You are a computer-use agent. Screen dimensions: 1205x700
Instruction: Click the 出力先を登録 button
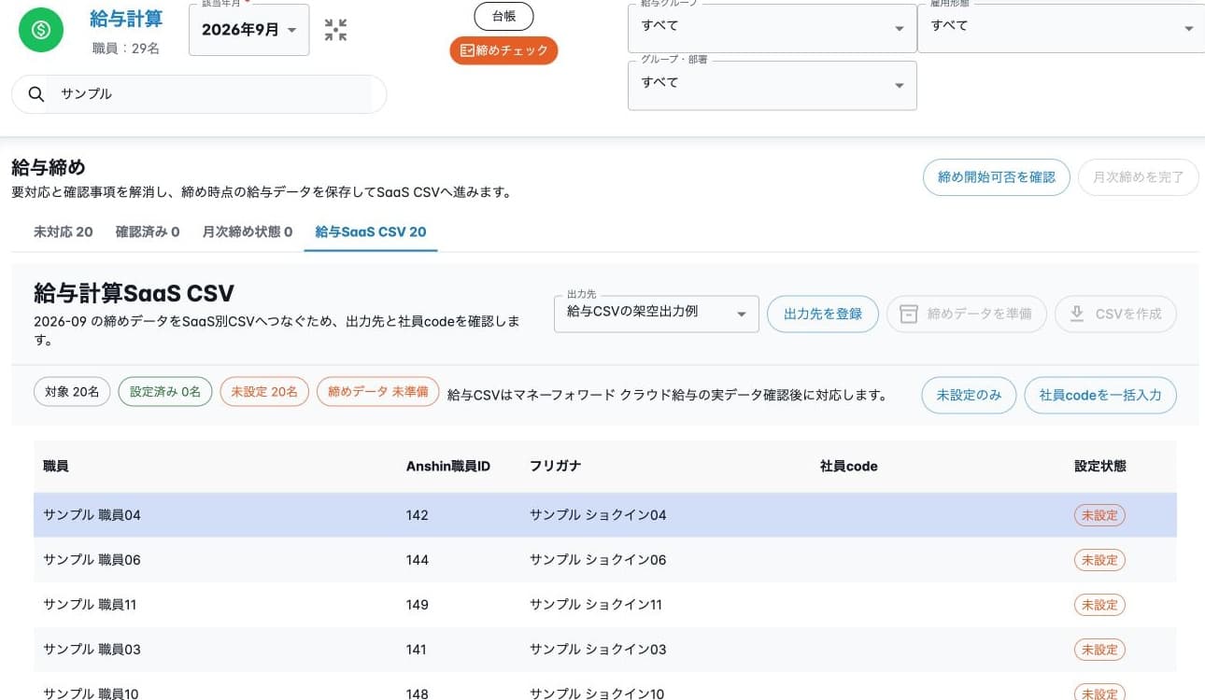(x=823, y=314)
